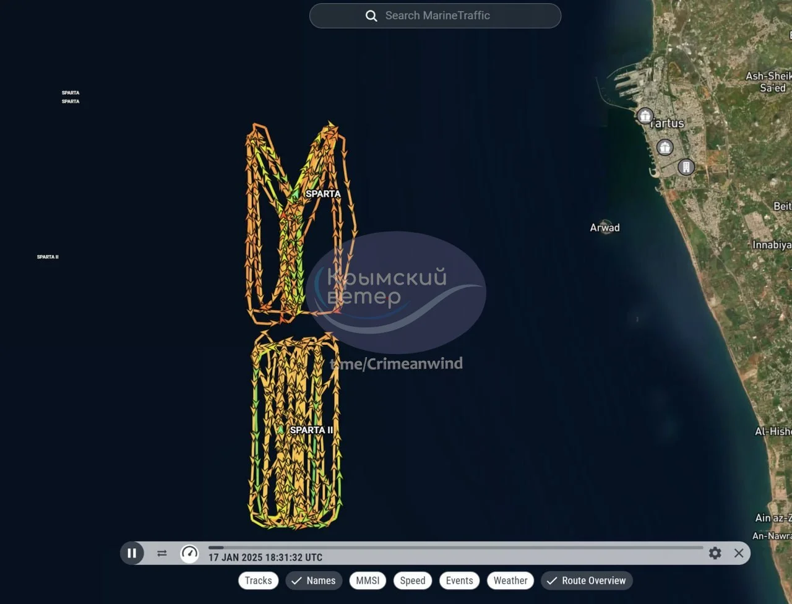Select the middle port marker in Tartus

[665, 147]
